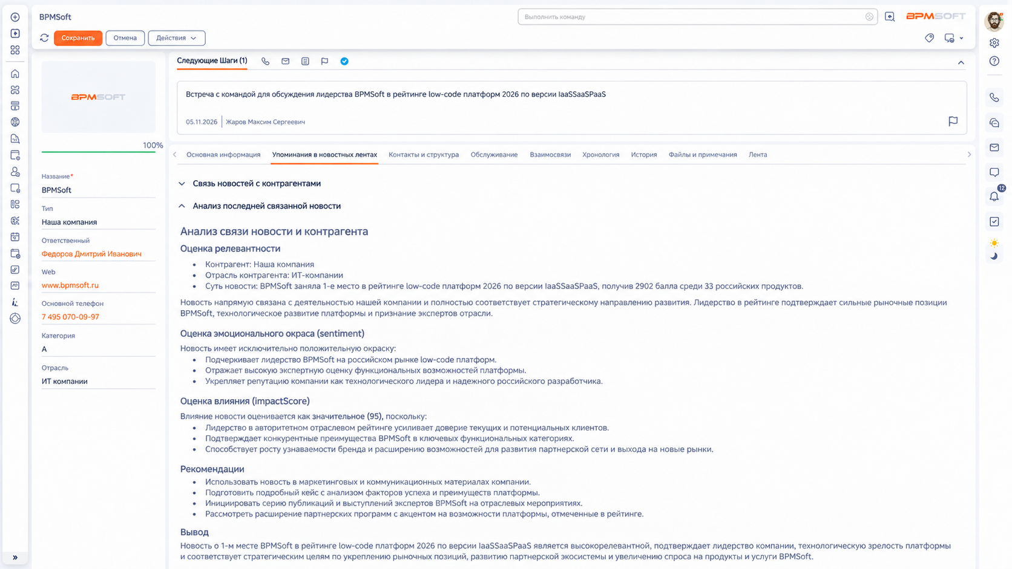Open the page view settings dropdown
Image resolution: width=1012 pixels, height=569 pixels.
pos(954,38)
